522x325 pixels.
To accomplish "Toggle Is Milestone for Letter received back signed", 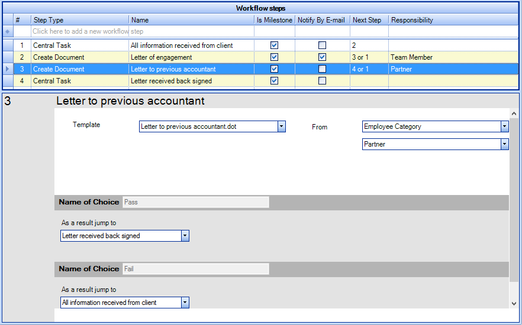I will tap(275, 81).
